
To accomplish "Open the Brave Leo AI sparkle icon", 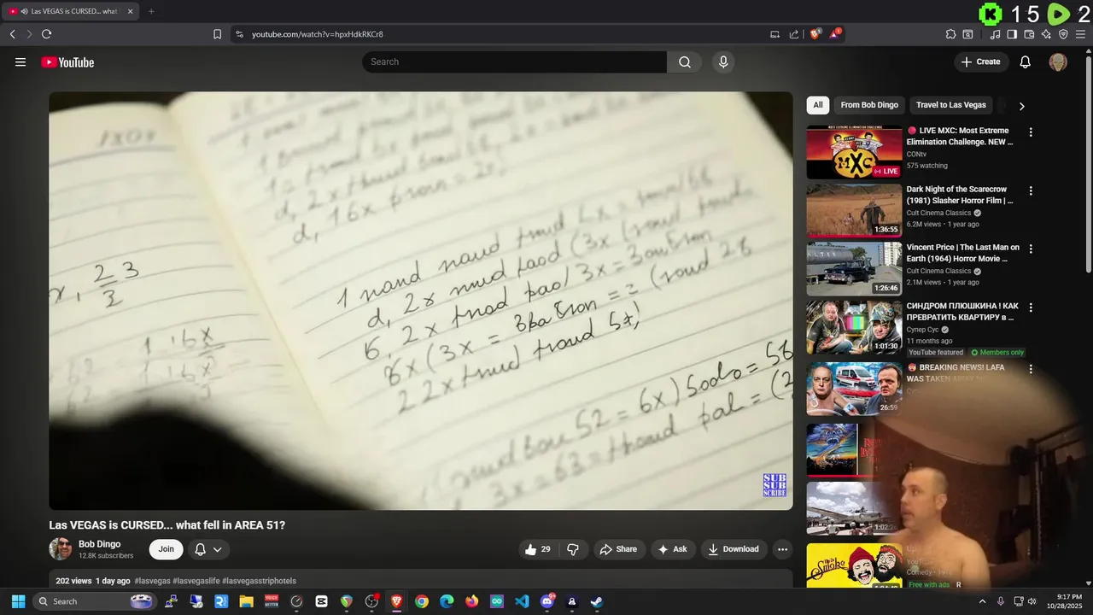I will (1046, 34).
